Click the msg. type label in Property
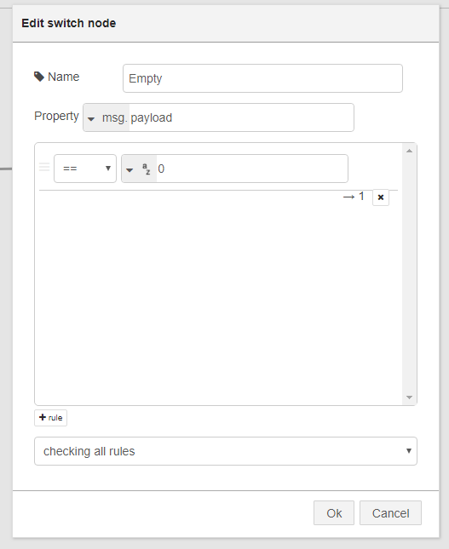 115,117
